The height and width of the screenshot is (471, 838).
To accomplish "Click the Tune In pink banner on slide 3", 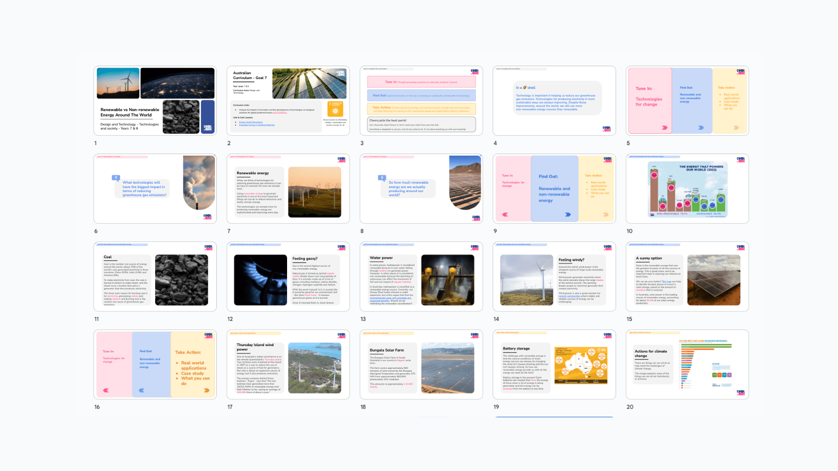I will (421, 82).
